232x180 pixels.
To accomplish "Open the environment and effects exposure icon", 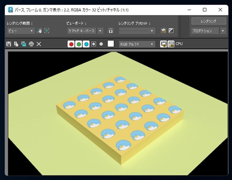I will pyautogui.click(x=171, y=30).
